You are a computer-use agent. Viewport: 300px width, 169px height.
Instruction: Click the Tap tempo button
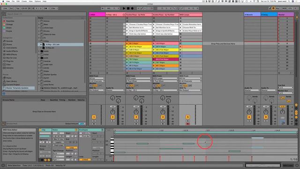click(18, 8)
